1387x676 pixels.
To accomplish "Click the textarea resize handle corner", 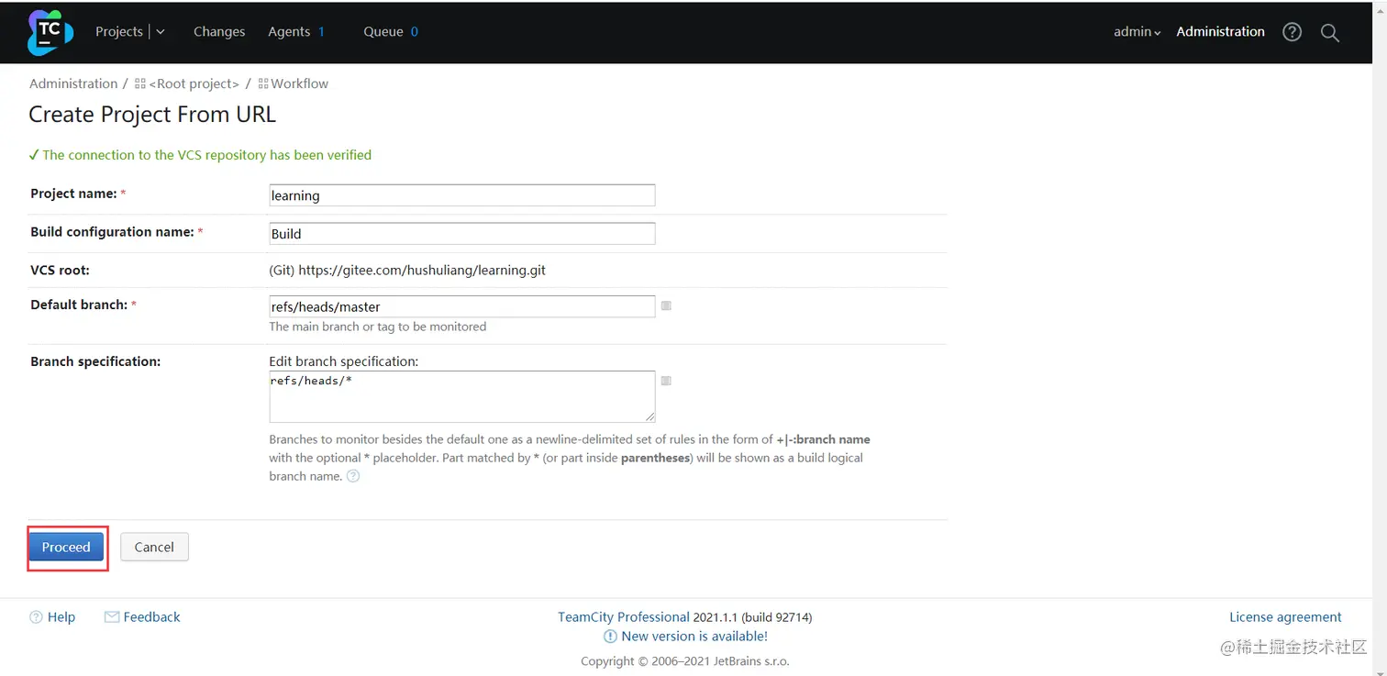I will (x=650, y=416).
